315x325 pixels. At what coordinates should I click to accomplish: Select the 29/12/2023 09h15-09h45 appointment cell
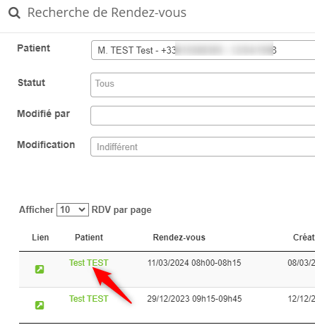coord(194,299)
